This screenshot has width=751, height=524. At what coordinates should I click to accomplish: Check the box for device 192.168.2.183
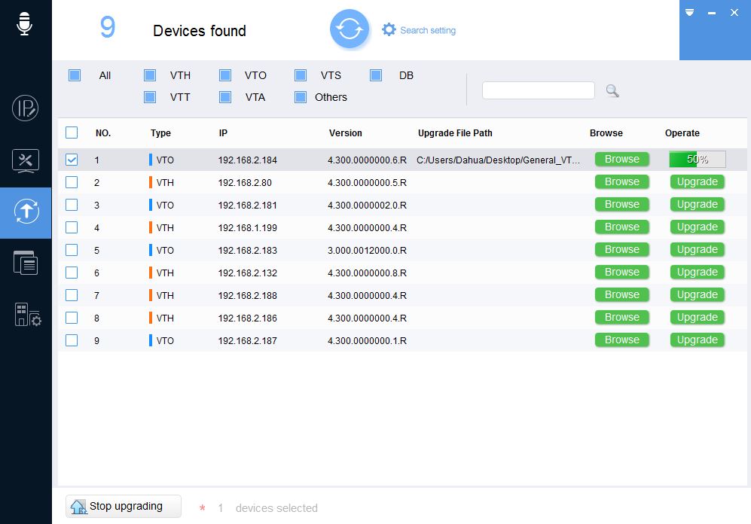coord(72,250)
